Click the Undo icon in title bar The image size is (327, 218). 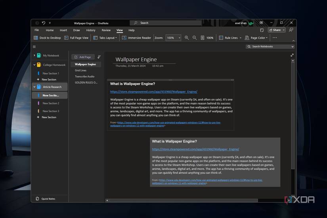tap(43, 23)
